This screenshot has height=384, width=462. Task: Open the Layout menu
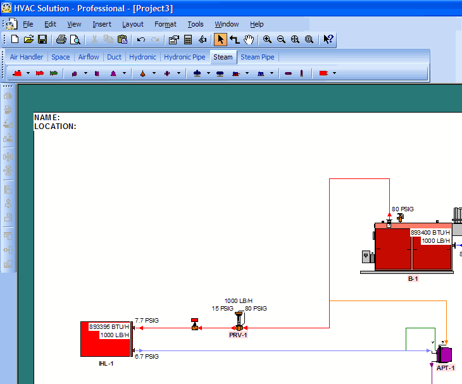tap(133, 24)
